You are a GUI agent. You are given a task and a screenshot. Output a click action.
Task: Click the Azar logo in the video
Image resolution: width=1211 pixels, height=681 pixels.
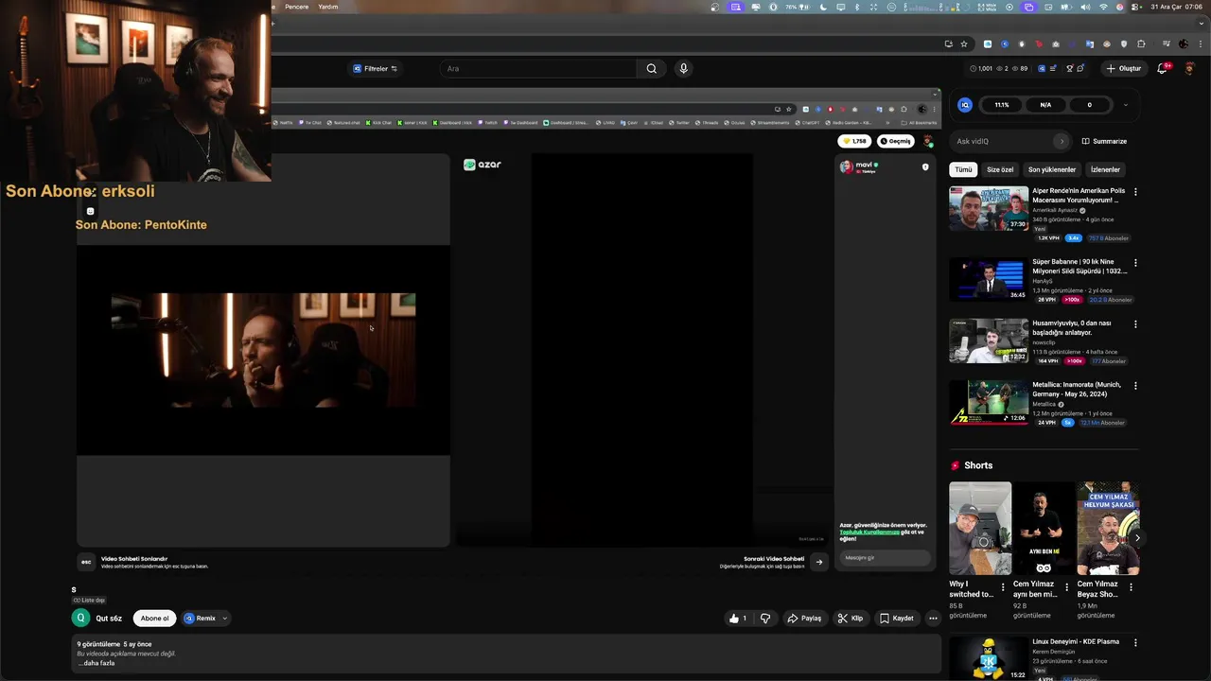pos(483,165)
